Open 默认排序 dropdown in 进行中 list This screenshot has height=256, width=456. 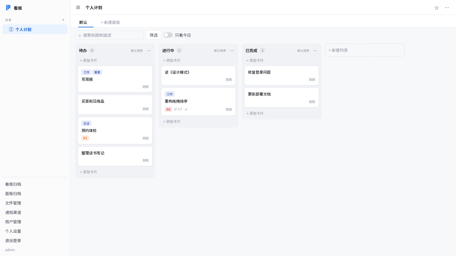coord(220,51)
